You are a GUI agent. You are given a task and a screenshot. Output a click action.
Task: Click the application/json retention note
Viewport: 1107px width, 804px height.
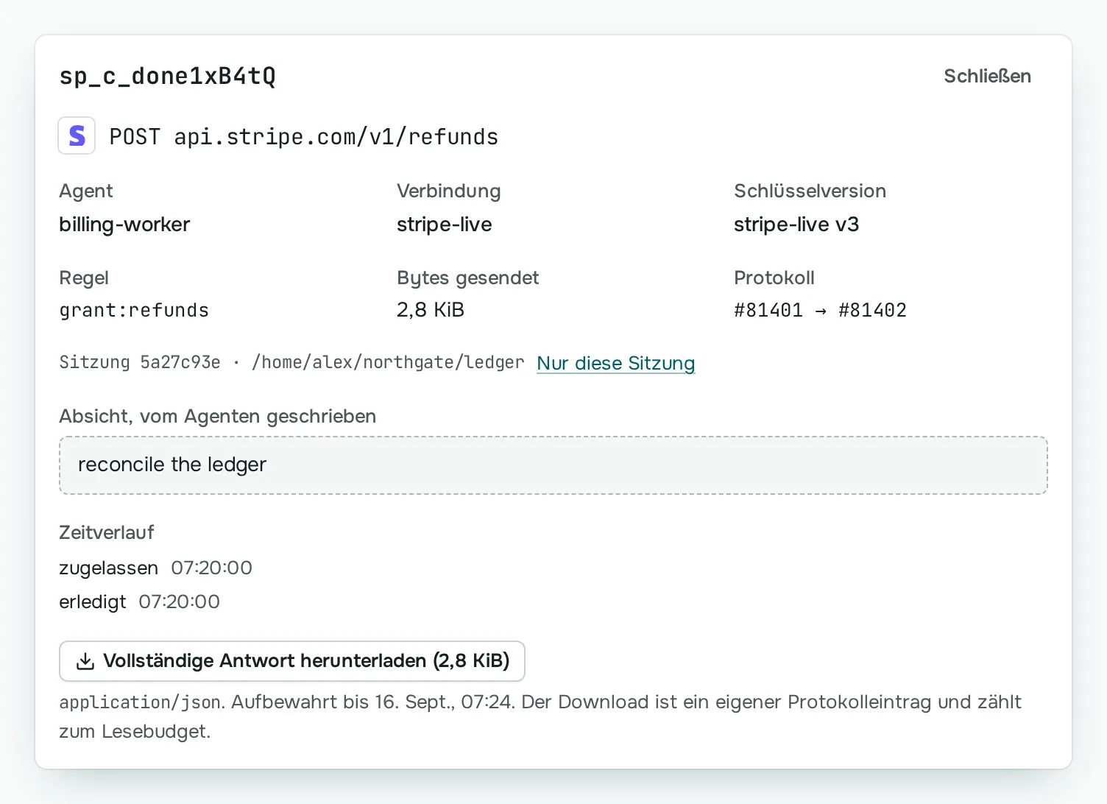point(540,716)
